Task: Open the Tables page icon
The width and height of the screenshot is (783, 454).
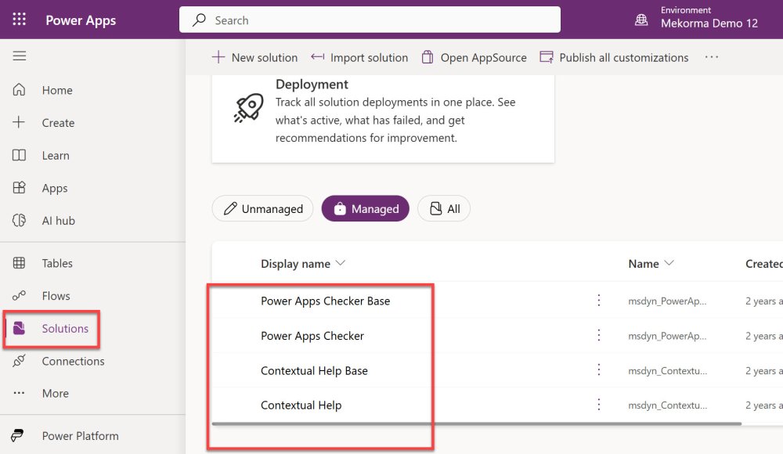Action: [20, 263]
